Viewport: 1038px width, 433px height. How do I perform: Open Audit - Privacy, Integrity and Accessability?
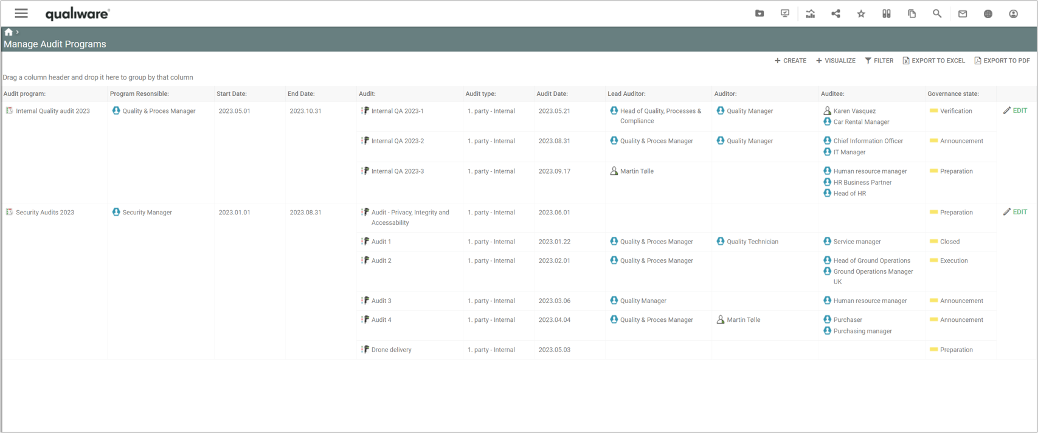tap(410, 217)
